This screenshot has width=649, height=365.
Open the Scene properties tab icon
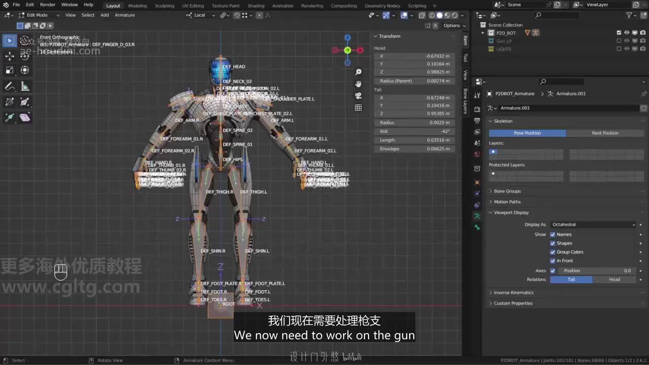(x=477, y=143)
